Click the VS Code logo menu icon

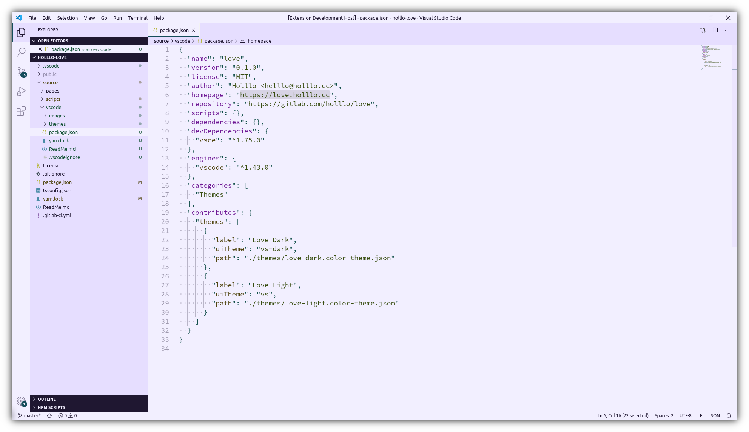(x=19, y=18)
